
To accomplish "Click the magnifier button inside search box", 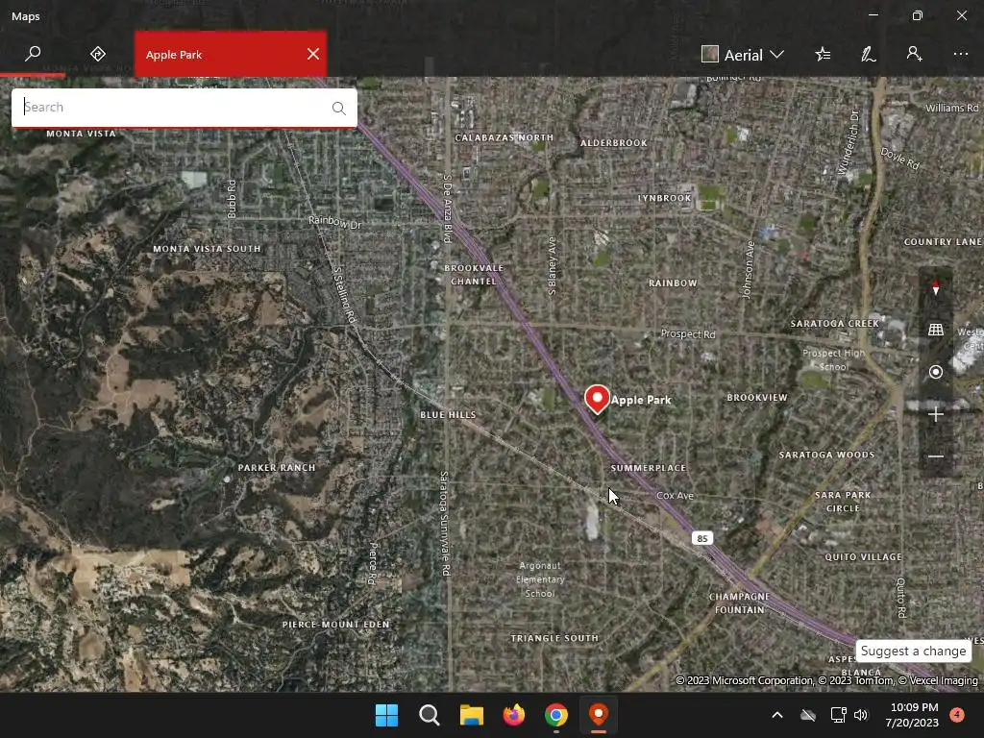I will click(x=339, y=108).
